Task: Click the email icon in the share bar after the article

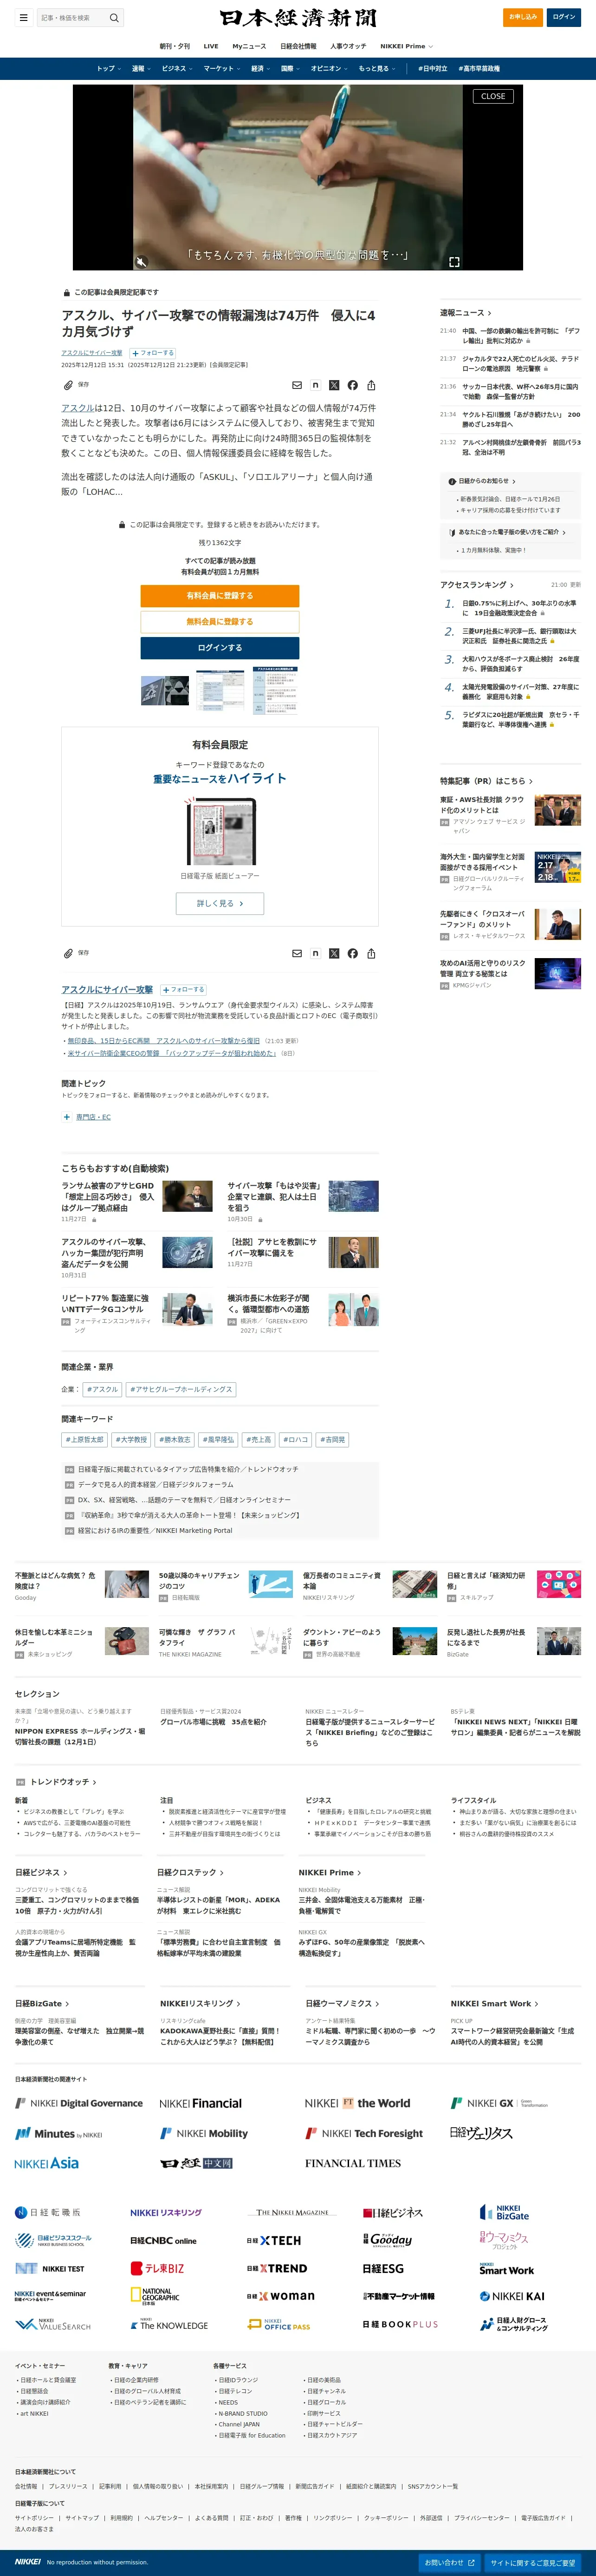Action: click(x=297, y=953)
